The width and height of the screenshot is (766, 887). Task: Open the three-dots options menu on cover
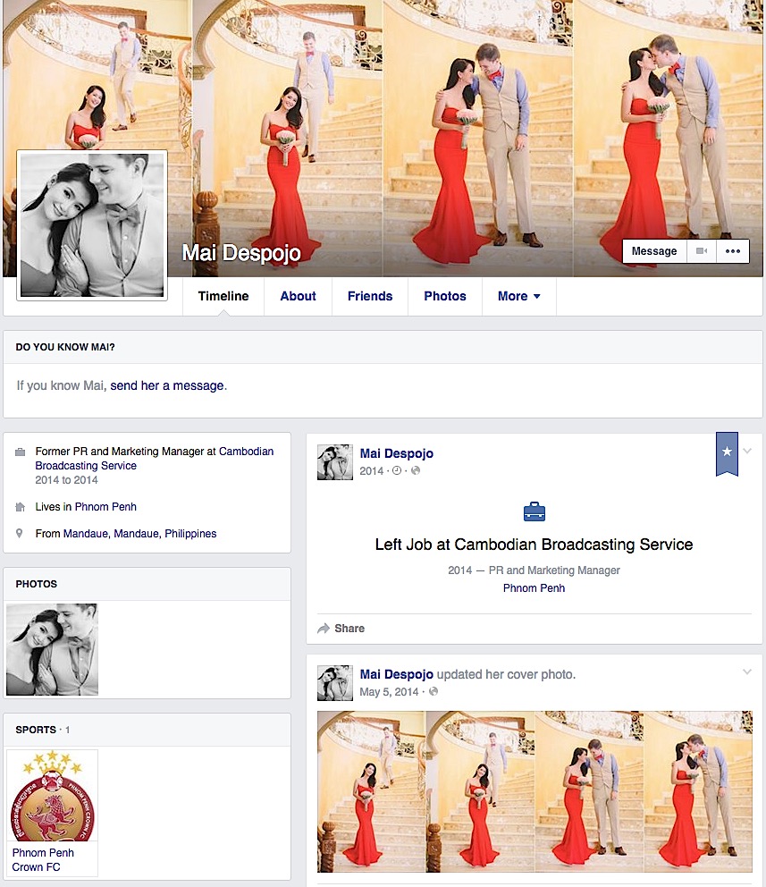pos(733,251)
